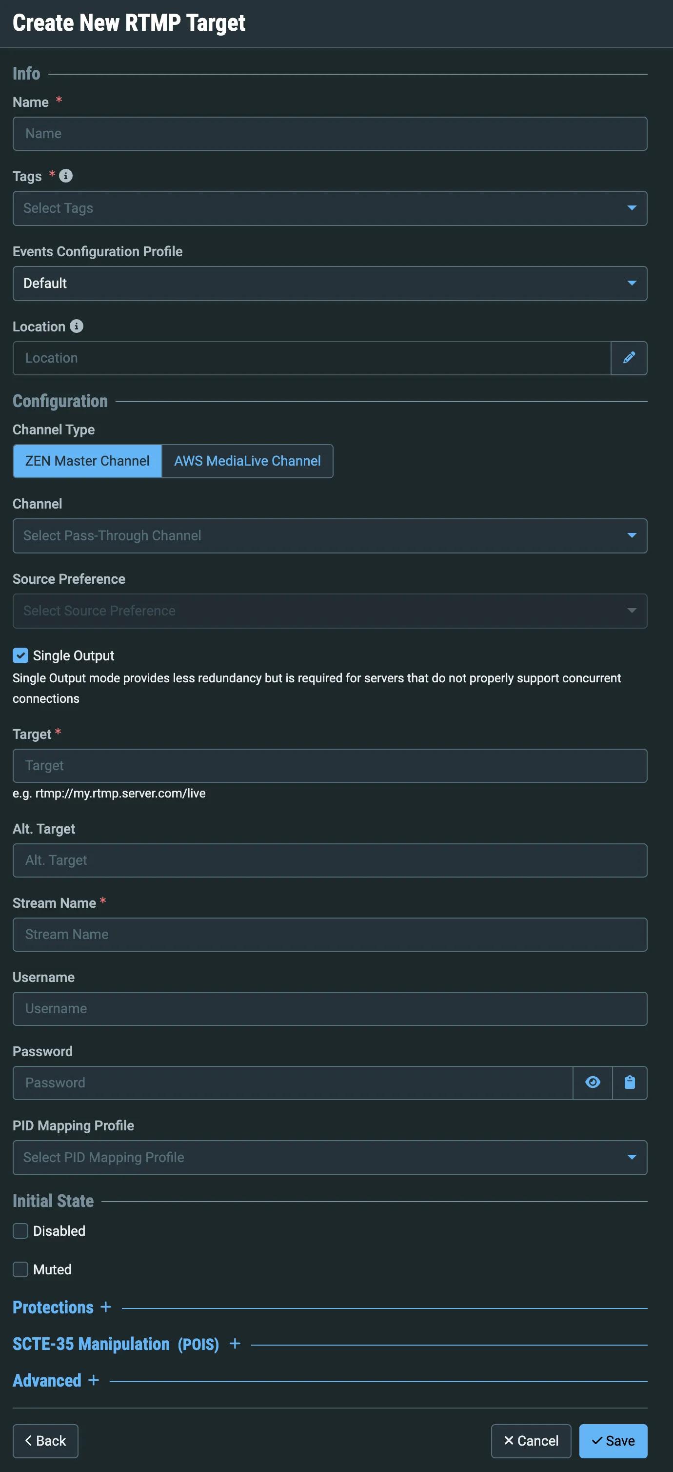
Task: Select ZEN Master Channel type
Action: point(87,461)
